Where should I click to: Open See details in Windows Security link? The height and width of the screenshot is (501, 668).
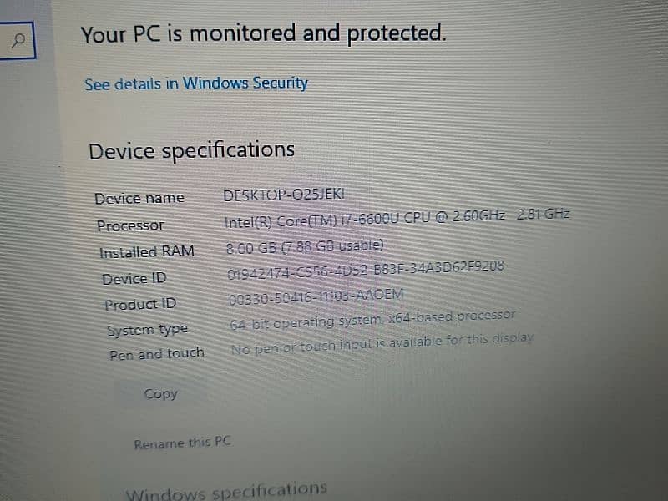coord(196,83)
